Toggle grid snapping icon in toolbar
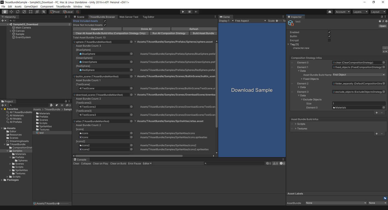Image resolution: width=388 pixels, height=210 pixels. click(78, 12)
